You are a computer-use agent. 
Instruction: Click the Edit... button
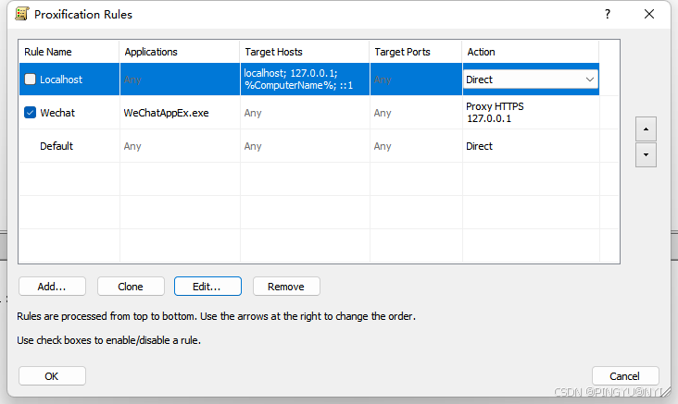pyautogui.click(x=207, y=287)
